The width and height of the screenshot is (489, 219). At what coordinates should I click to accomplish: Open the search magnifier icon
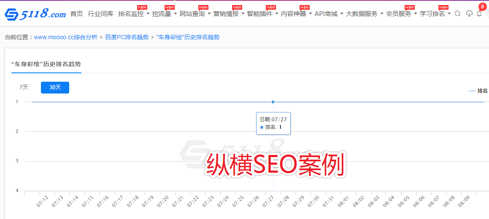click(457, 14)
